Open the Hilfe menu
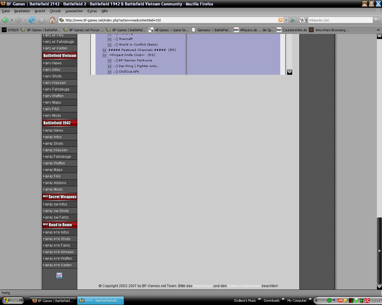 (104, 11)
